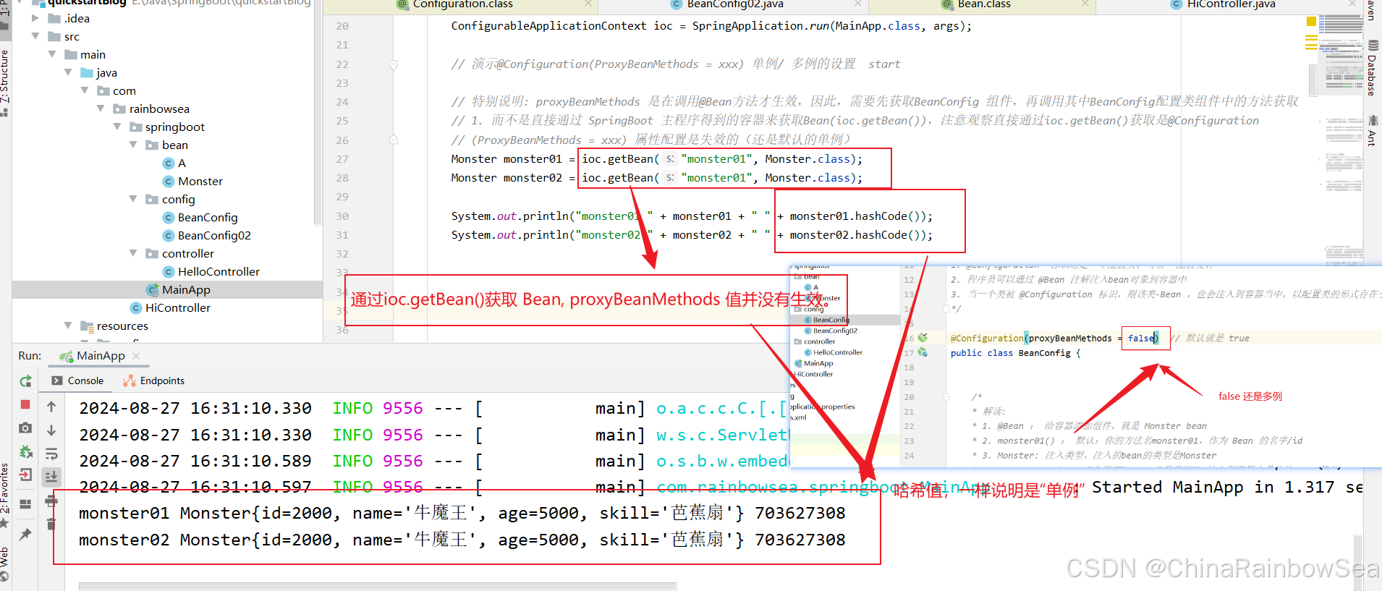Collapse the config package
The width and height of the screenshot is (1382, 591).
(x=133, y=199)
